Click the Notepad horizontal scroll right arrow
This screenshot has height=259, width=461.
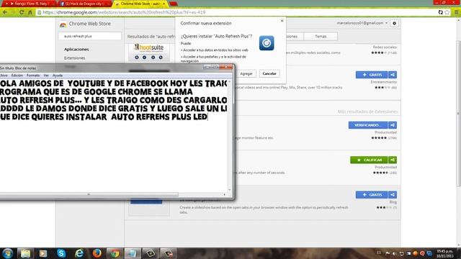[x=224, y=194]
